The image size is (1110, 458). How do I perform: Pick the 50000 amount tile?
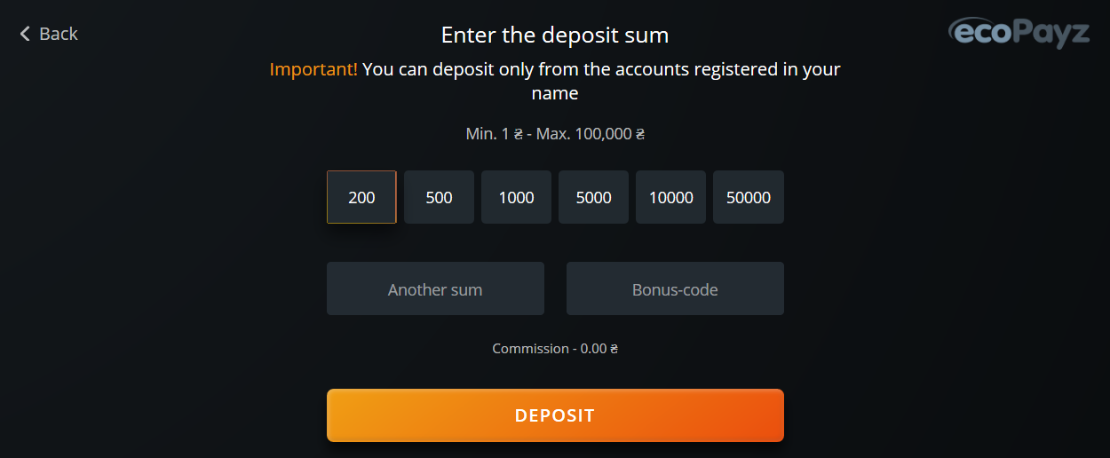pos(749,197)
